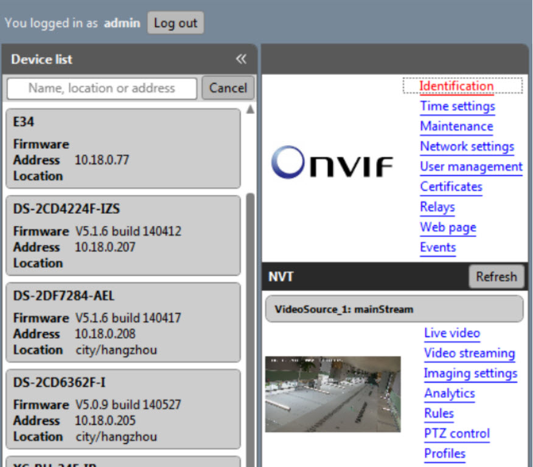Open PTZ control

click(456, 434)
